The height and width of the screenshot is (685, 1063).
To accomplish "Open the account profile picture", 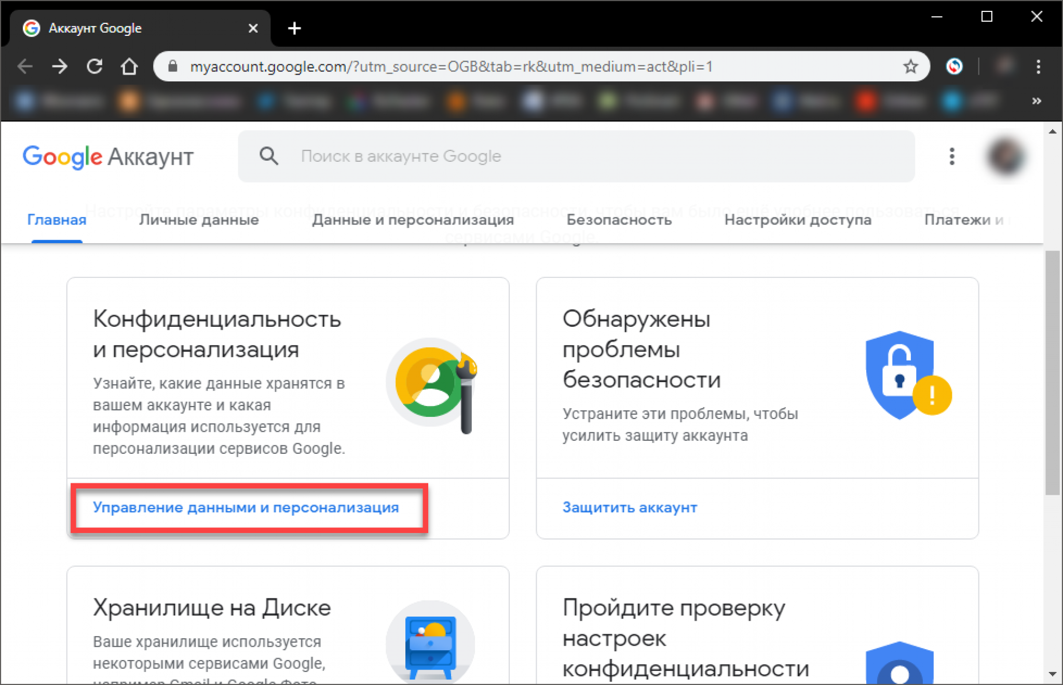I will [1005, 156].
